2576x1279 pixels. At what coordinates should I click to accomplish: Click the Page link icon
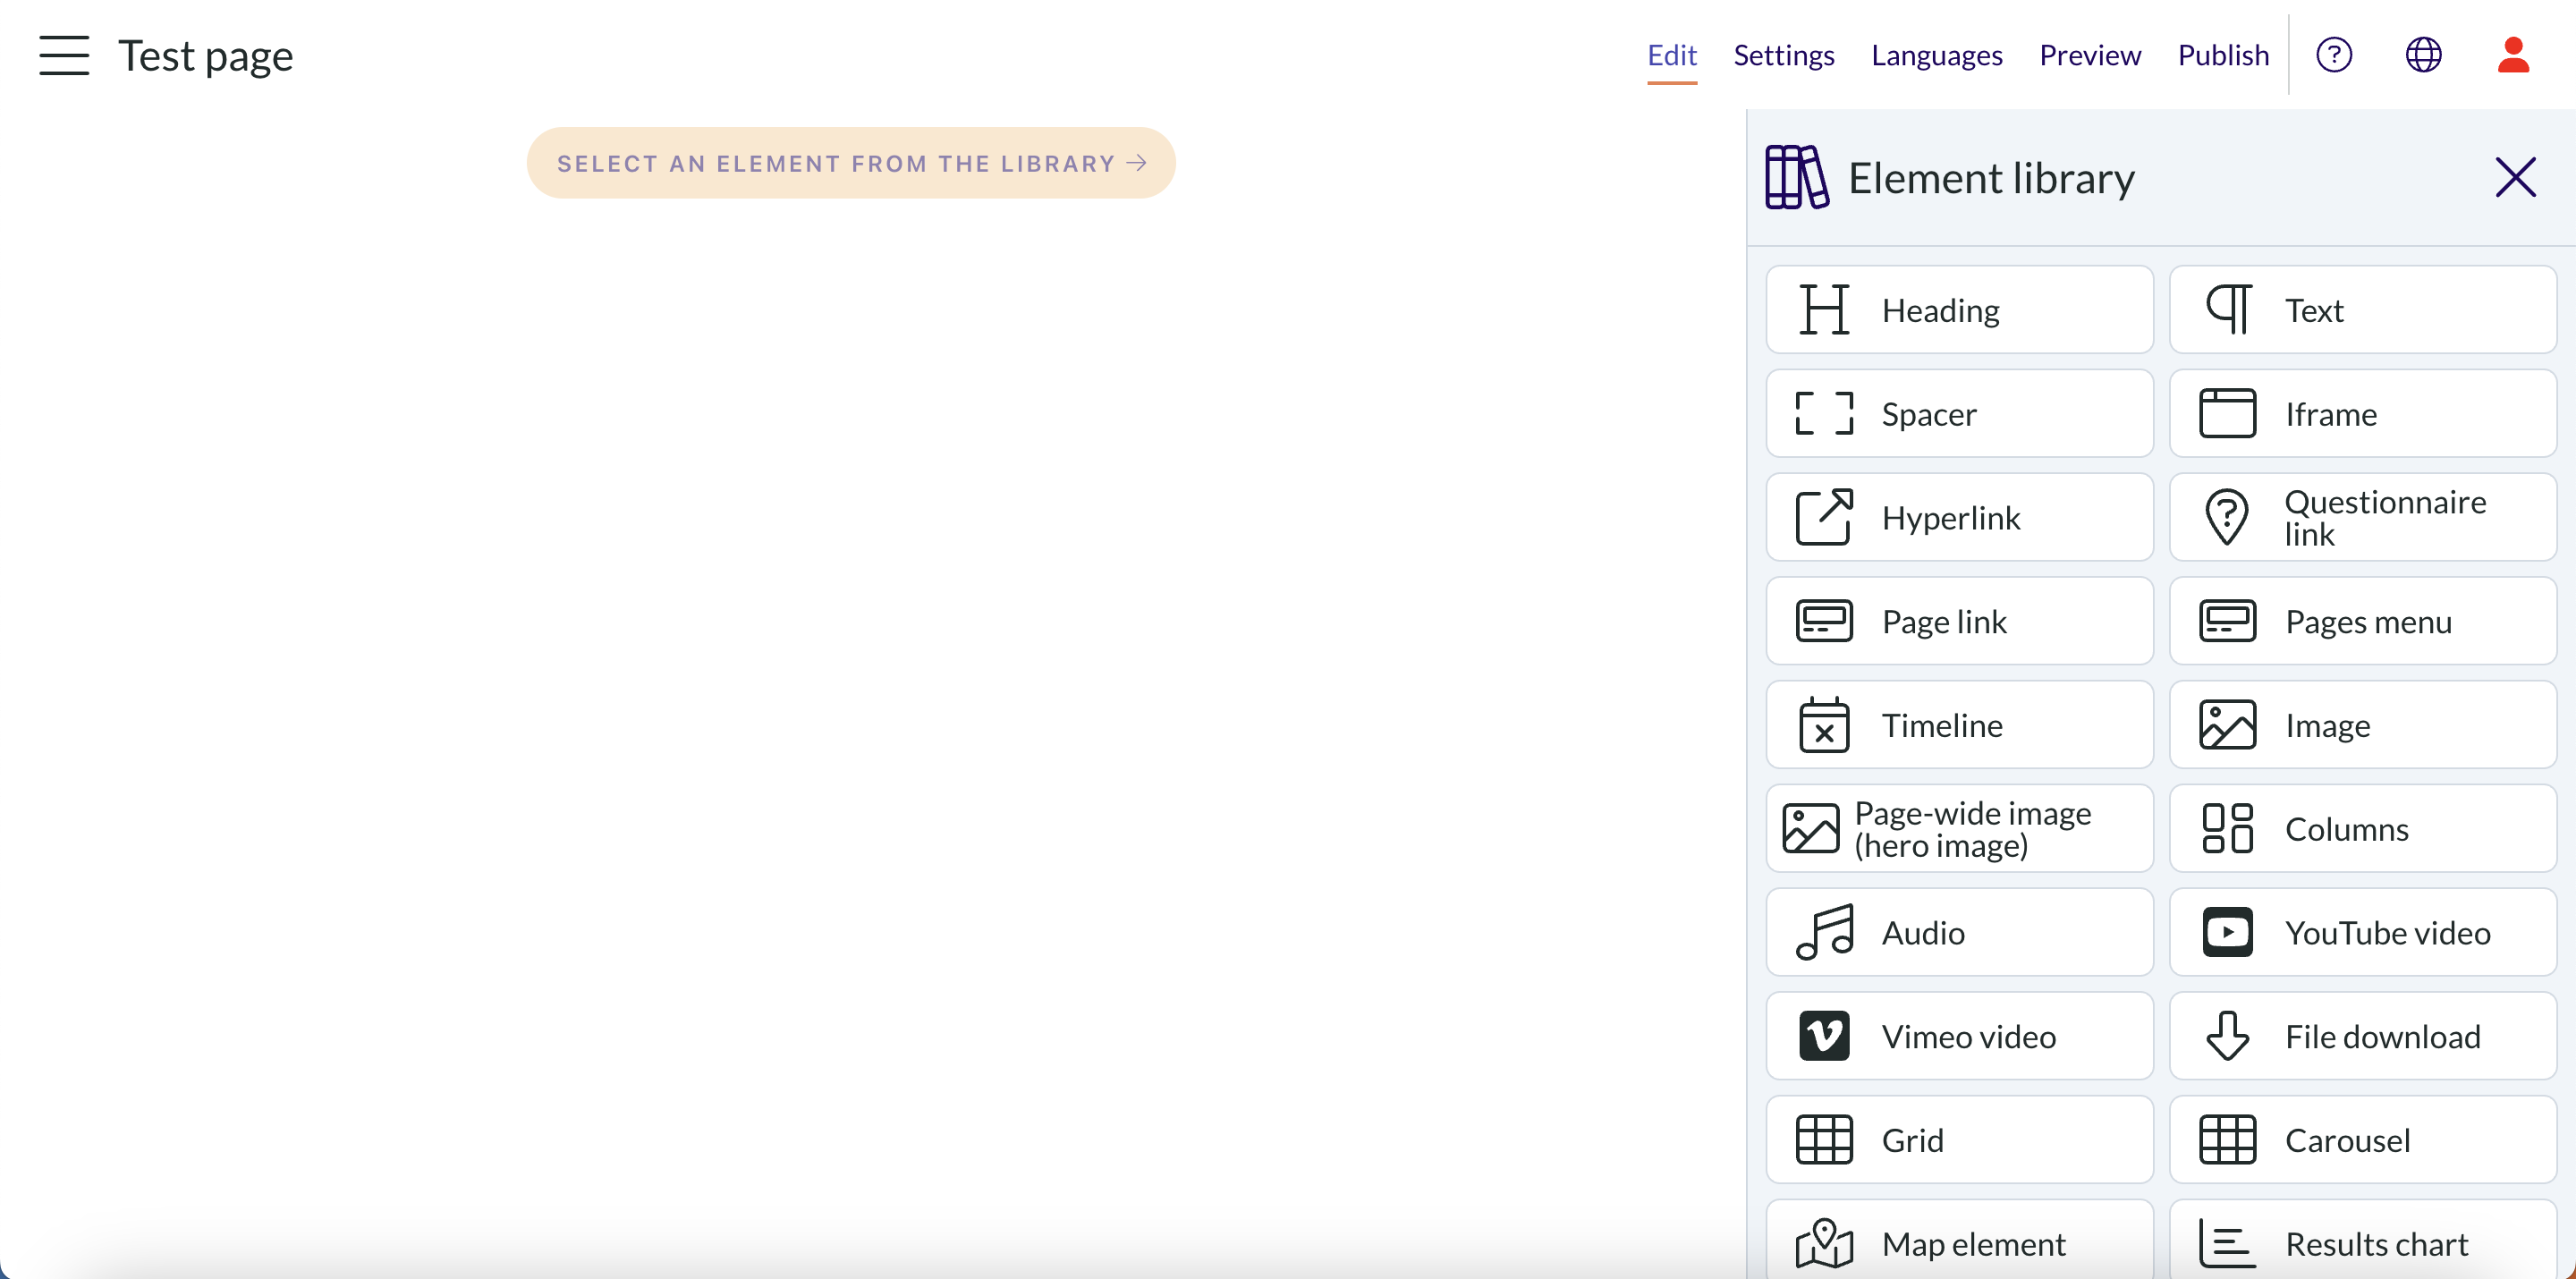(x=1824, y=621)
